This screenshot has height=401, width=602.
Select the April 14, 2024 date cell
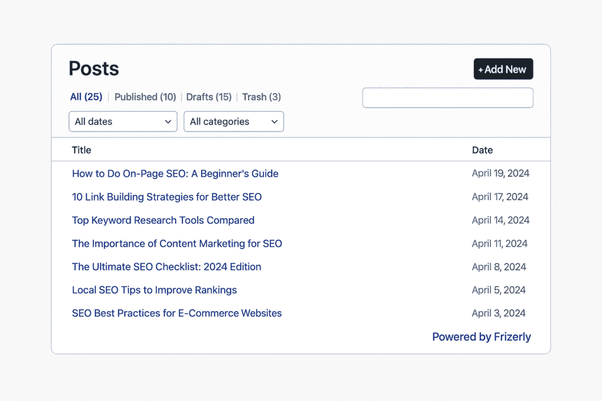(x=501, y=220)
